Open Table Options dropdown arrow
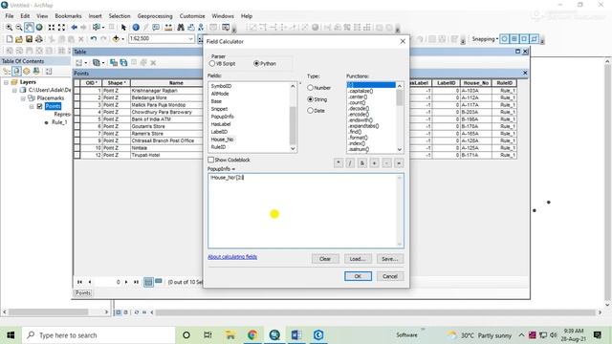The width and height of the screenshot is (612, 344). click(x=86, y=63)
